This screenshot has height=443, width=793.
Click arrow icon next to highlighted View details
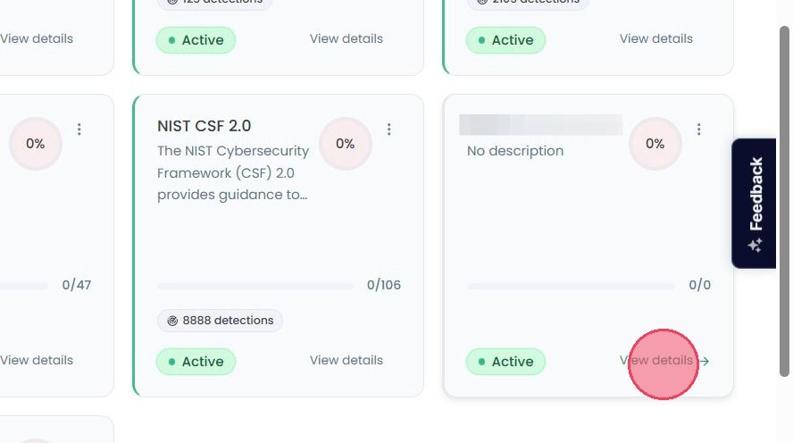pos(704,361)
